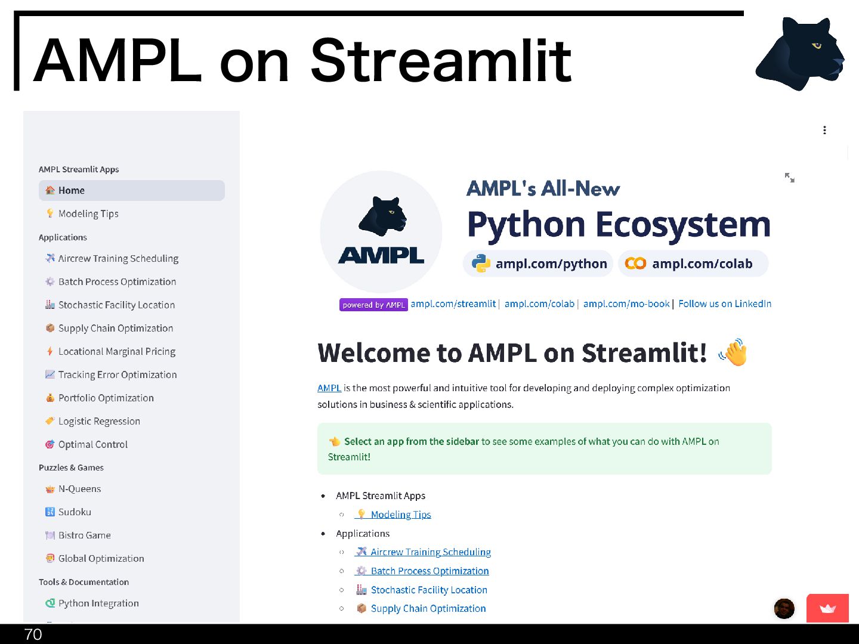Click the red Streamlit crown badge

pos(827,608)
